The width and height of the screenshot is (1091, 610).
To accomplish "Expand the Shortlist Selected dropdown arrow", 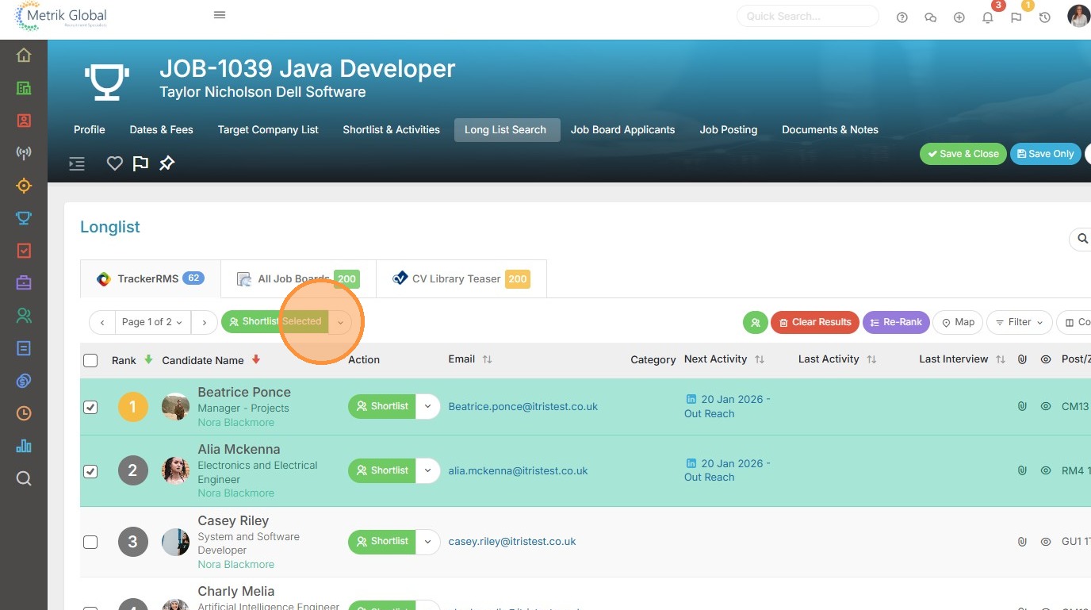I will pyautogui.click(x=340, y=322).
